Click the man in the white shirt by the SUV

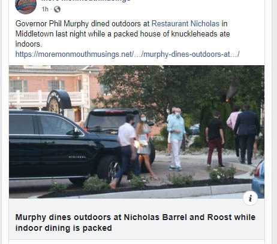click(127, 151)
